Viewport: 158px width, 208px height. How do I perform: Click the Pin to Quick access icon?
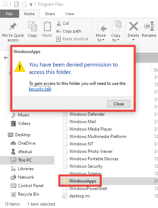pos(13,26)
